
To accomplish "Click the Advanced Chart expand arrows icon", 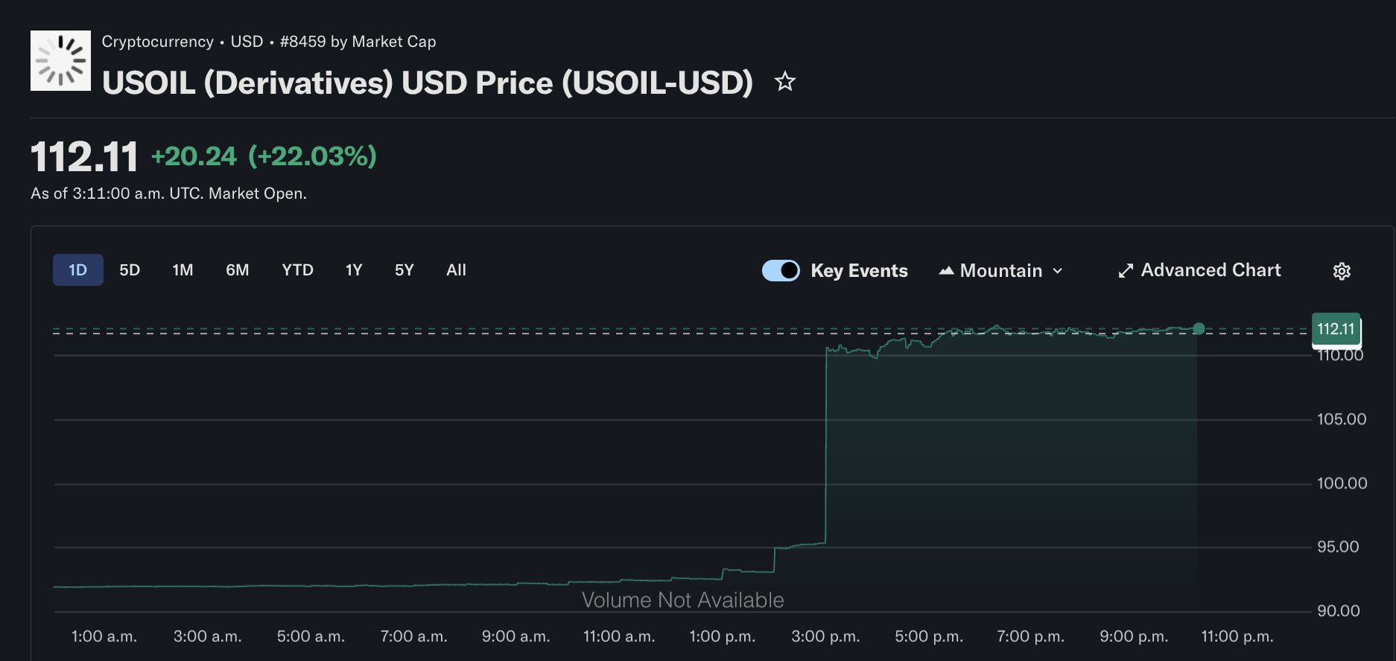I will coord(1126,271).
